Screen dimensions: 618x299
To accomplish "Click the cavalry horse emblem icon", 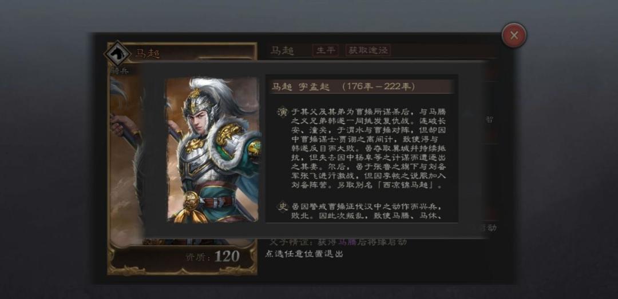I will [117, 54].
